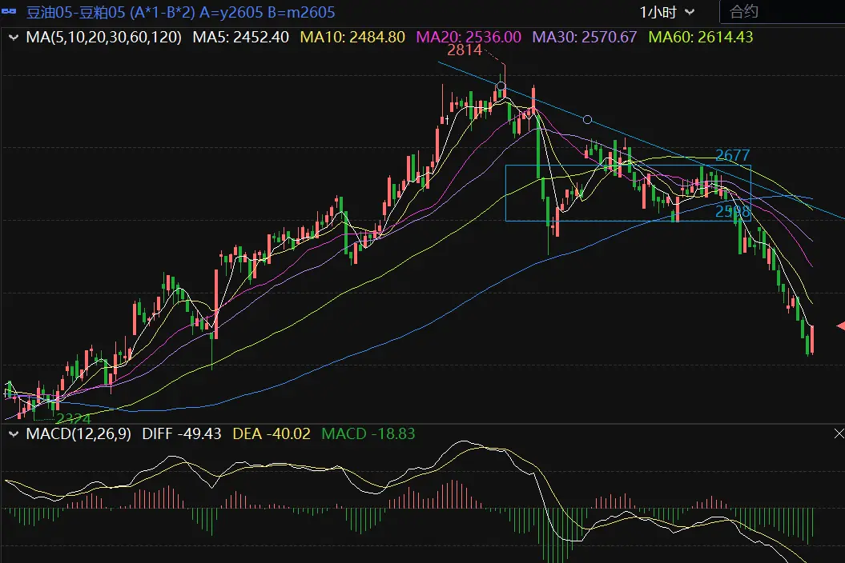Close the MACD indicator panel
This screenshot has width=845, height=563.
click(x=839, y=433)
